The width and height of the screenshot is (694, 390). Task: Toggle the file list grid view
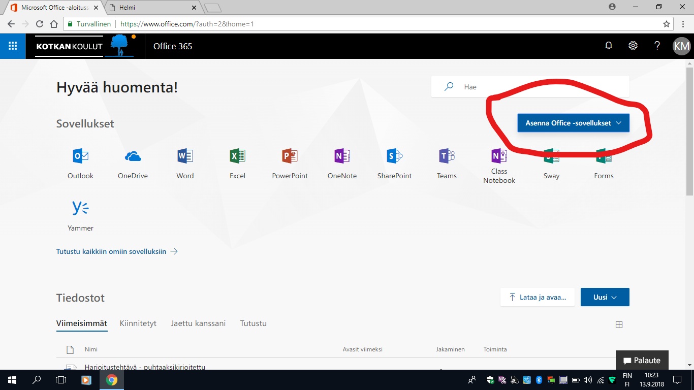tap(619, 325)
